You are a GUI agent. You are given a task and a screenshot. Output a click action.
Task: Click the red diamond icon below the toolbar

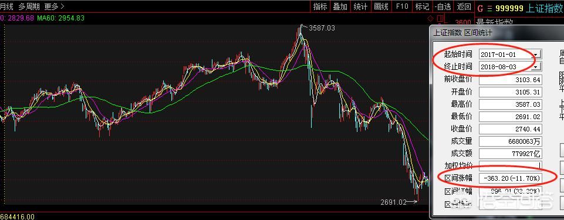click(431, 18)
